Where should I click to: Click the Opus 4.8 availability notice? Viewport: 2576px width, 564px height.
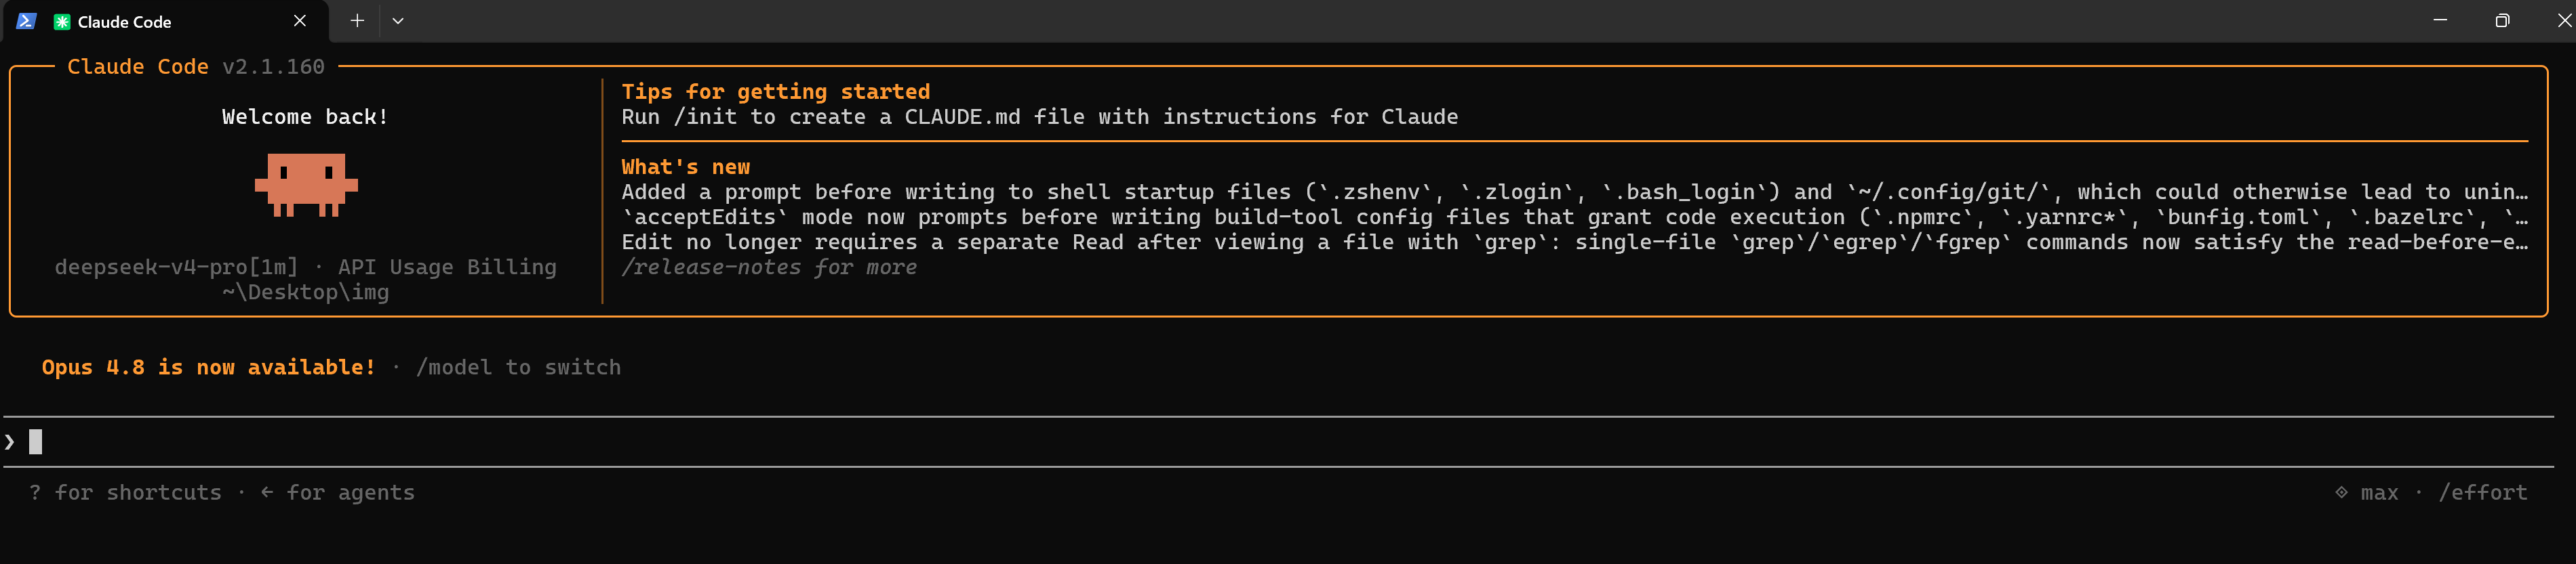pos(209,368)
